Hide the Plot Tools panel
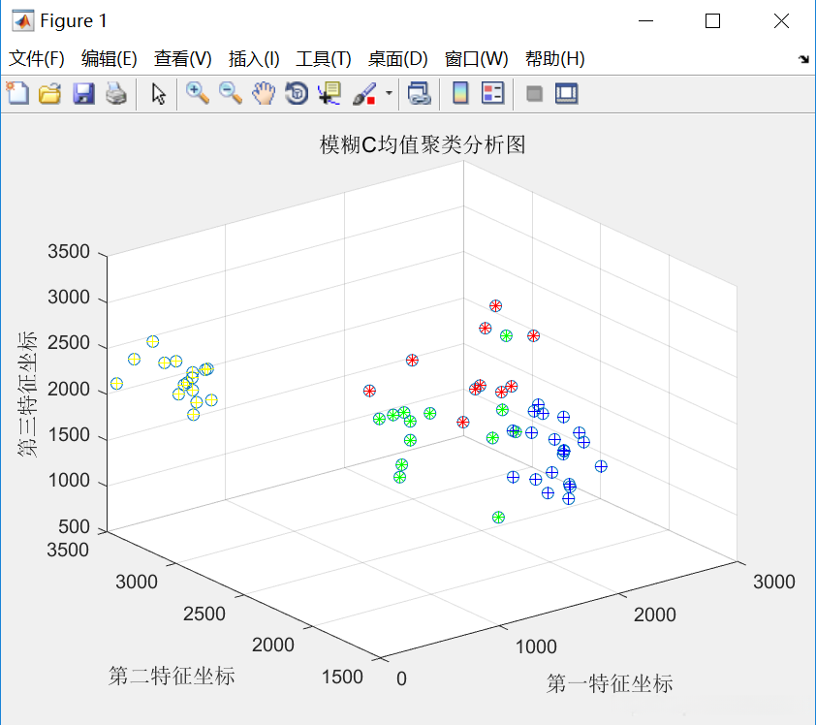The image size is (816, 725). point(534,93)
